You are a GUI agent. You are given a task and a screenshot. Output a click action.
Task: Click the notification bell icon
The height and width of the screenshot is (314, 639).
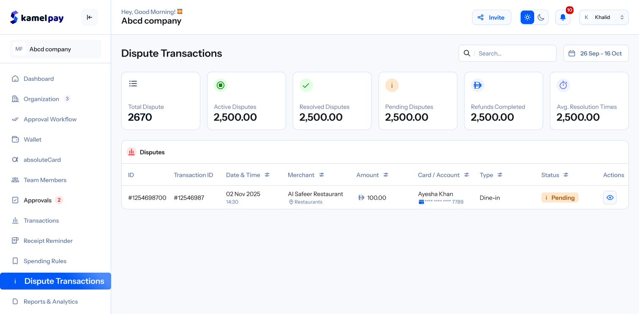[x=563, y=18]
